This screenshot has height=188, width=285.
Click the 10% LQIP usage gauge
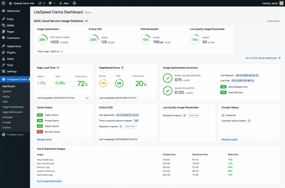(x=195, y=40)
